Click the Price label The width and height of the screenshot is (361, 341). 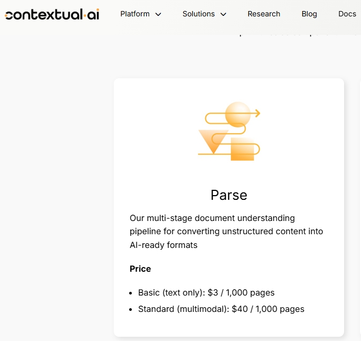click(140, 269)
